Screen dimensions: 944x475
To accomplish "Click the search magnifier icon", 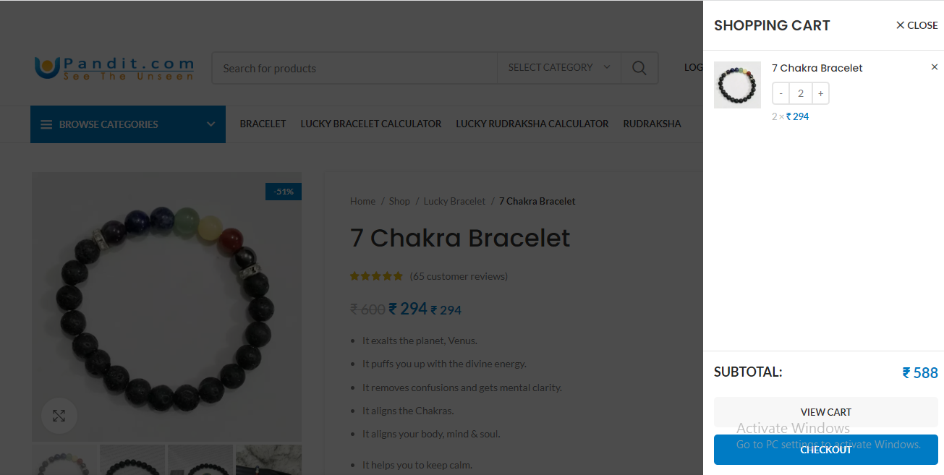I will (639, 68).
